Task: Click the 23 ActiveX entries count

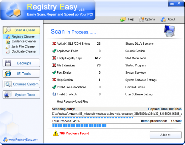Action: [99, 43]
